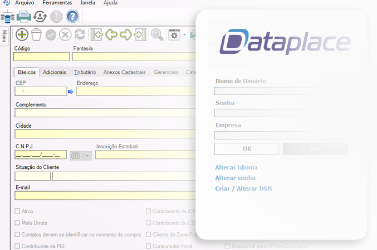Open the Arquivo menu
The height and width of the screenshot is (250, 377).
25,3
